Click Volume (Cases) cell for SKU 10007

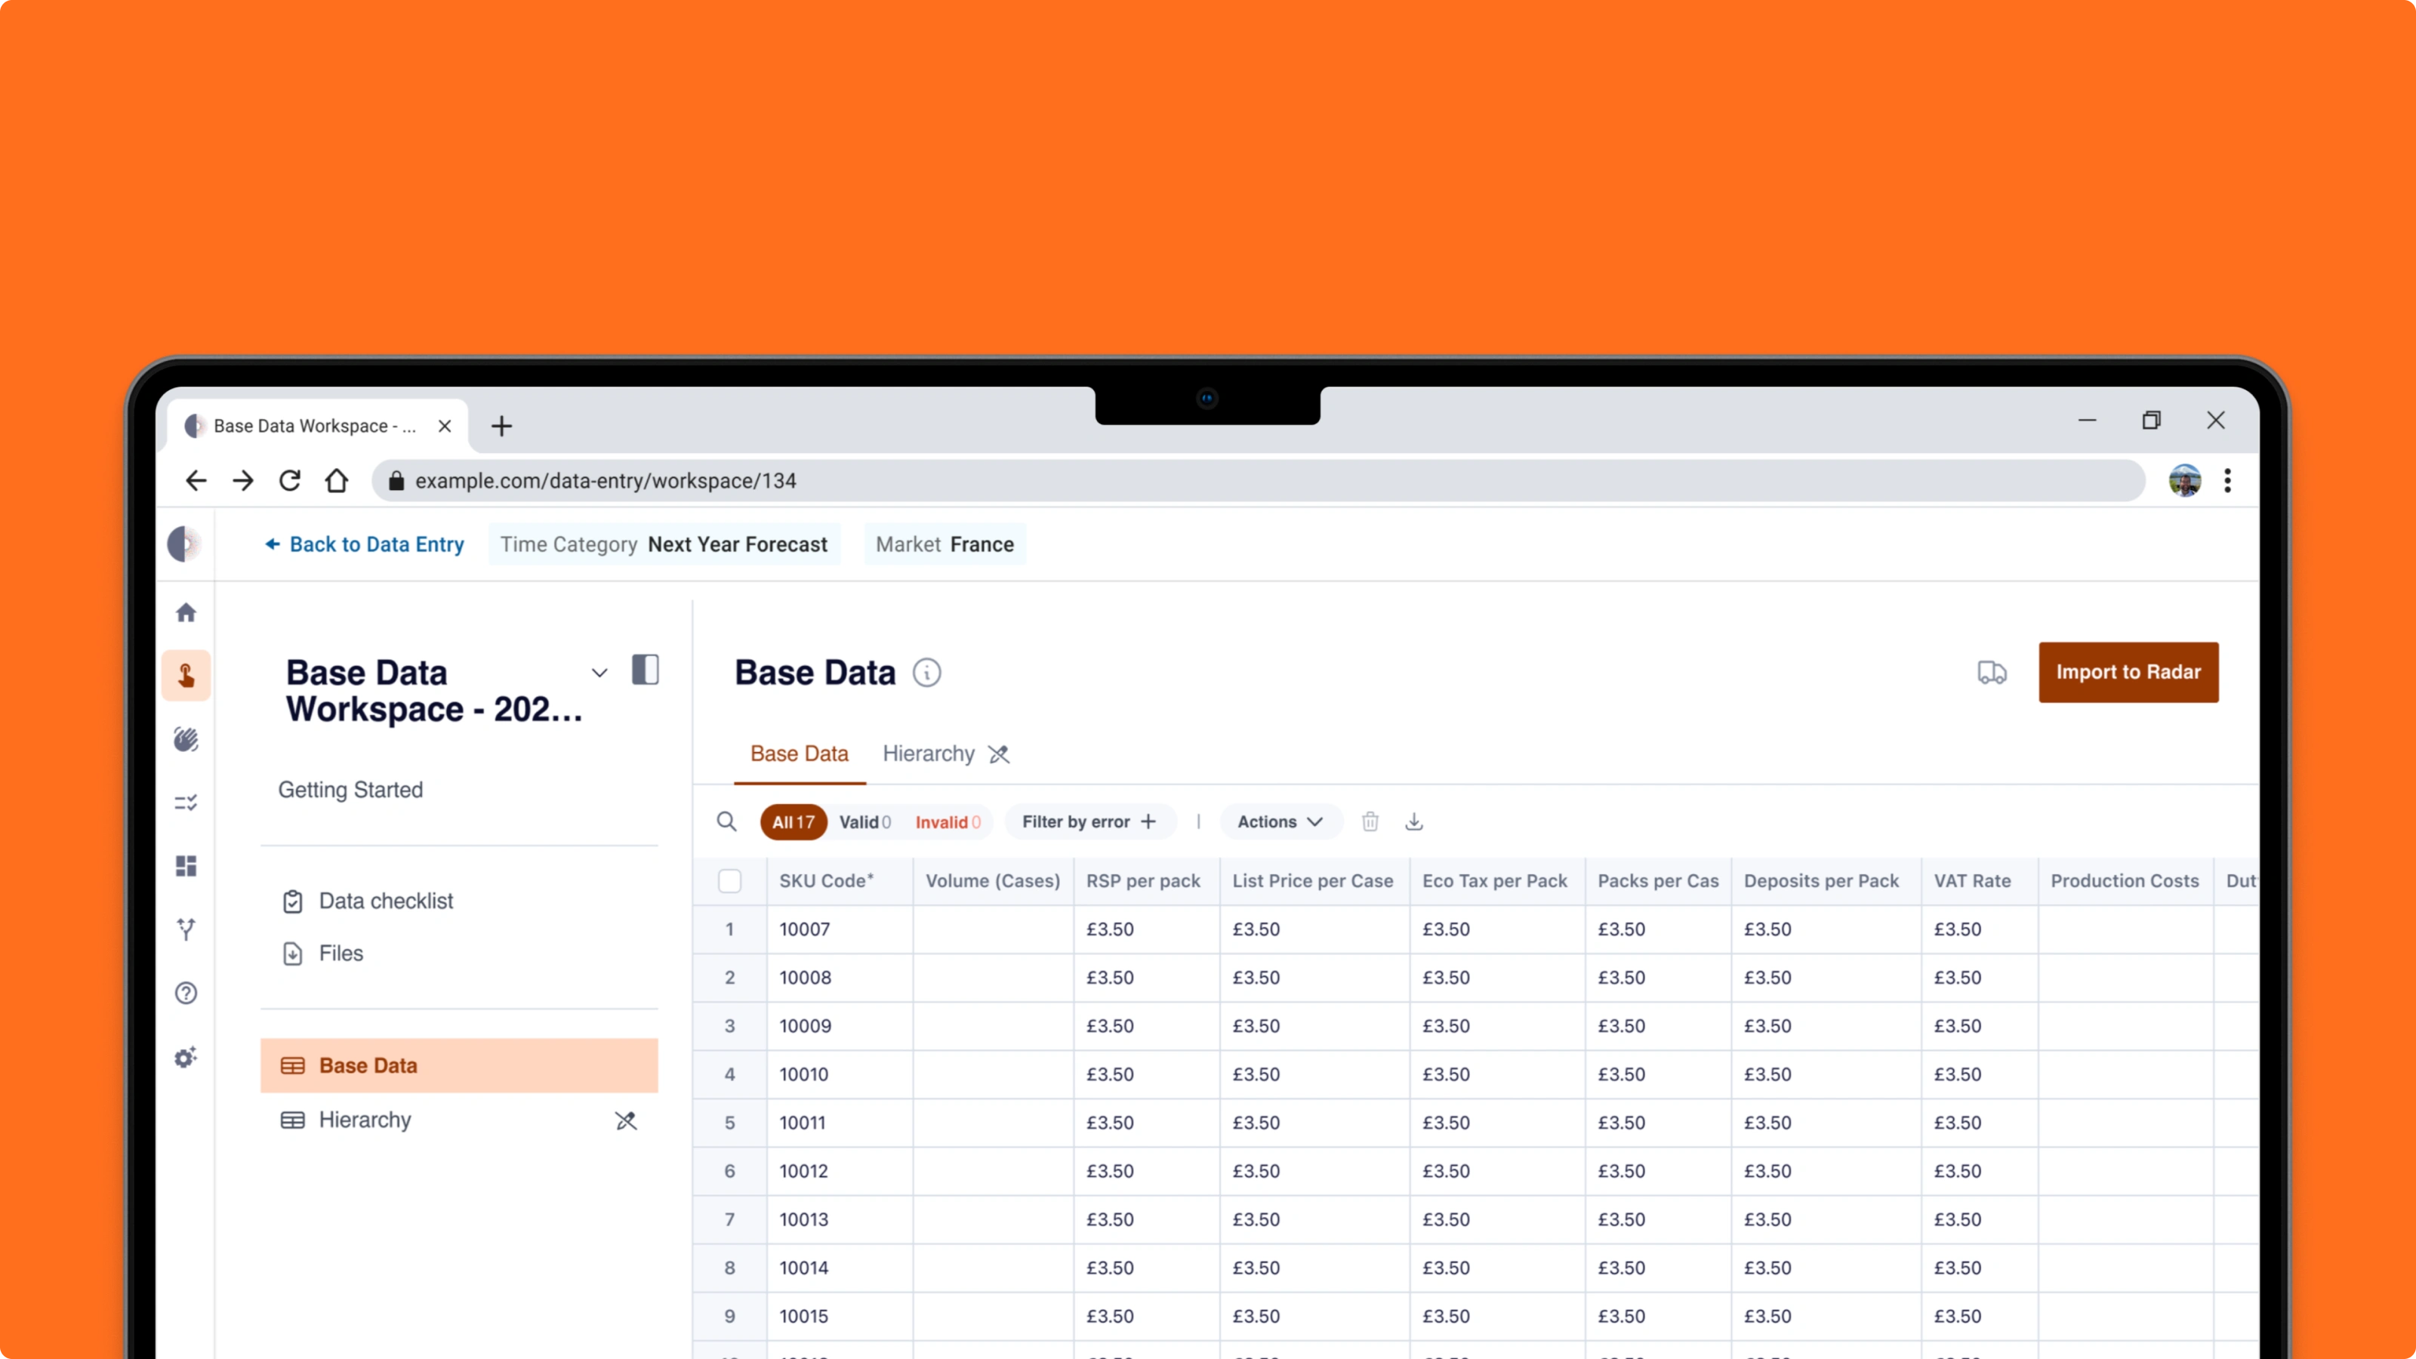point(992,929)
